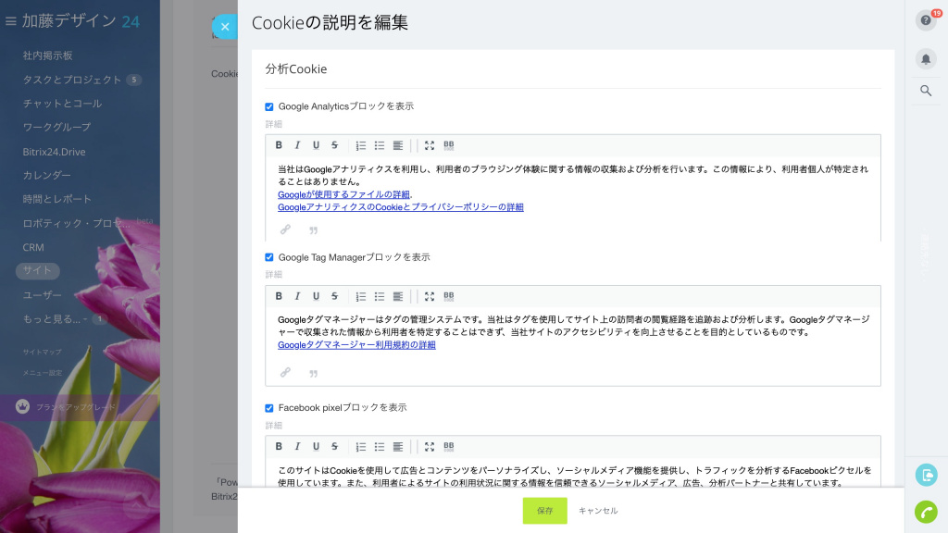
Task: Apply italic in Facebook pixel editor
Action: [x=297, y=447]
